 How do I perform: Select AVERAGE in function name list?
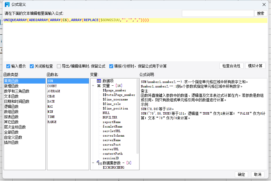tap(68, 91)
